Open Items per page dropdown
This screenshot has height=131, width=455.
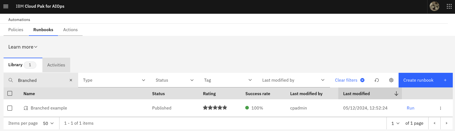point(48,123)
